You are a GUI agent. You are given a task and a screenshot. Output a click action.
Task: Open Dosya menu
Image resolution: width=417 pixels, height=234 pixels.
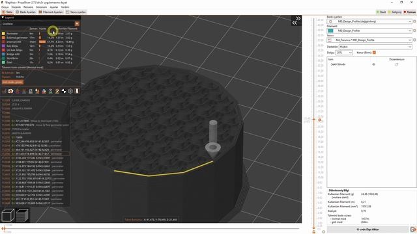[x=5, y=7]
